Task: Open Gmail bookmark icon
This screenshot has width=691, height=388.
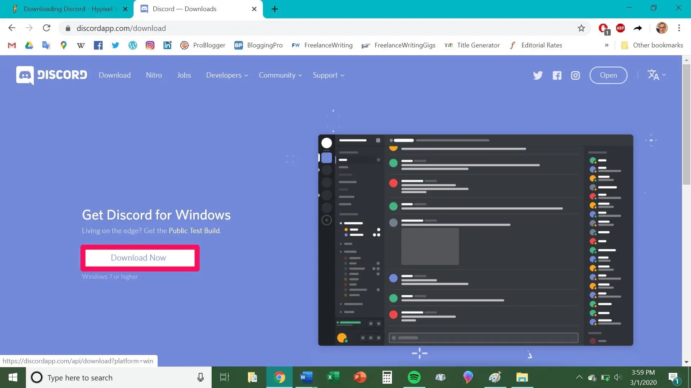Action: click(x=12, y=45)
